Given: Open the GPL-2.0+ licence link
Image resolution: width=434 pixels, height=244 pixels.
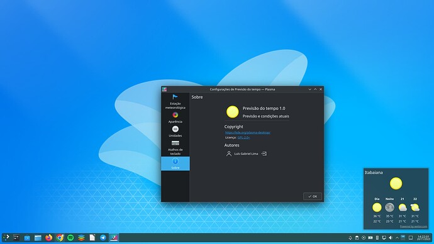Looking at the screenshot, I should [x=243, y=138].
